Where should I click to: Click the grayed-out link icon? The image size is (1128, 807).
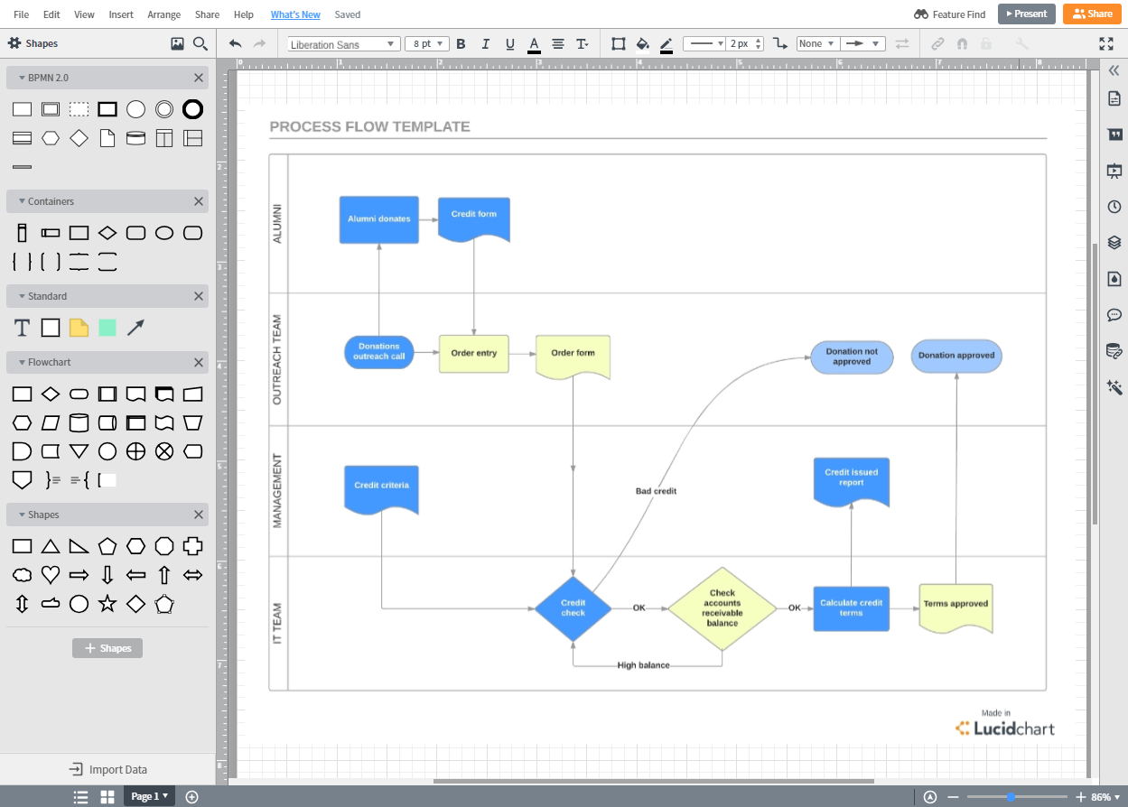(x=937, y=43)
